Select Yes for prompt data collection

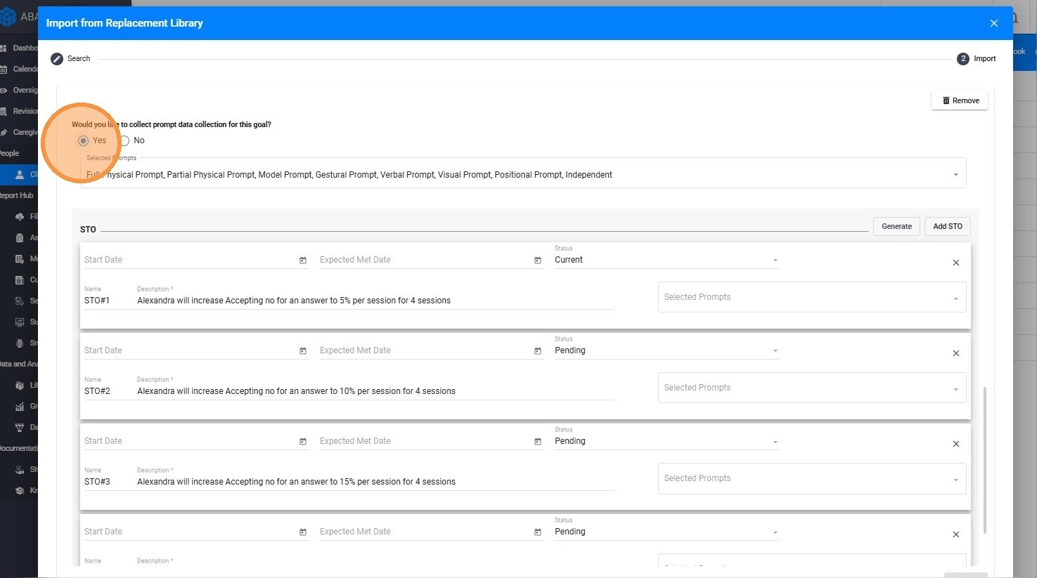pyautogui.click(x=84, y=140)
